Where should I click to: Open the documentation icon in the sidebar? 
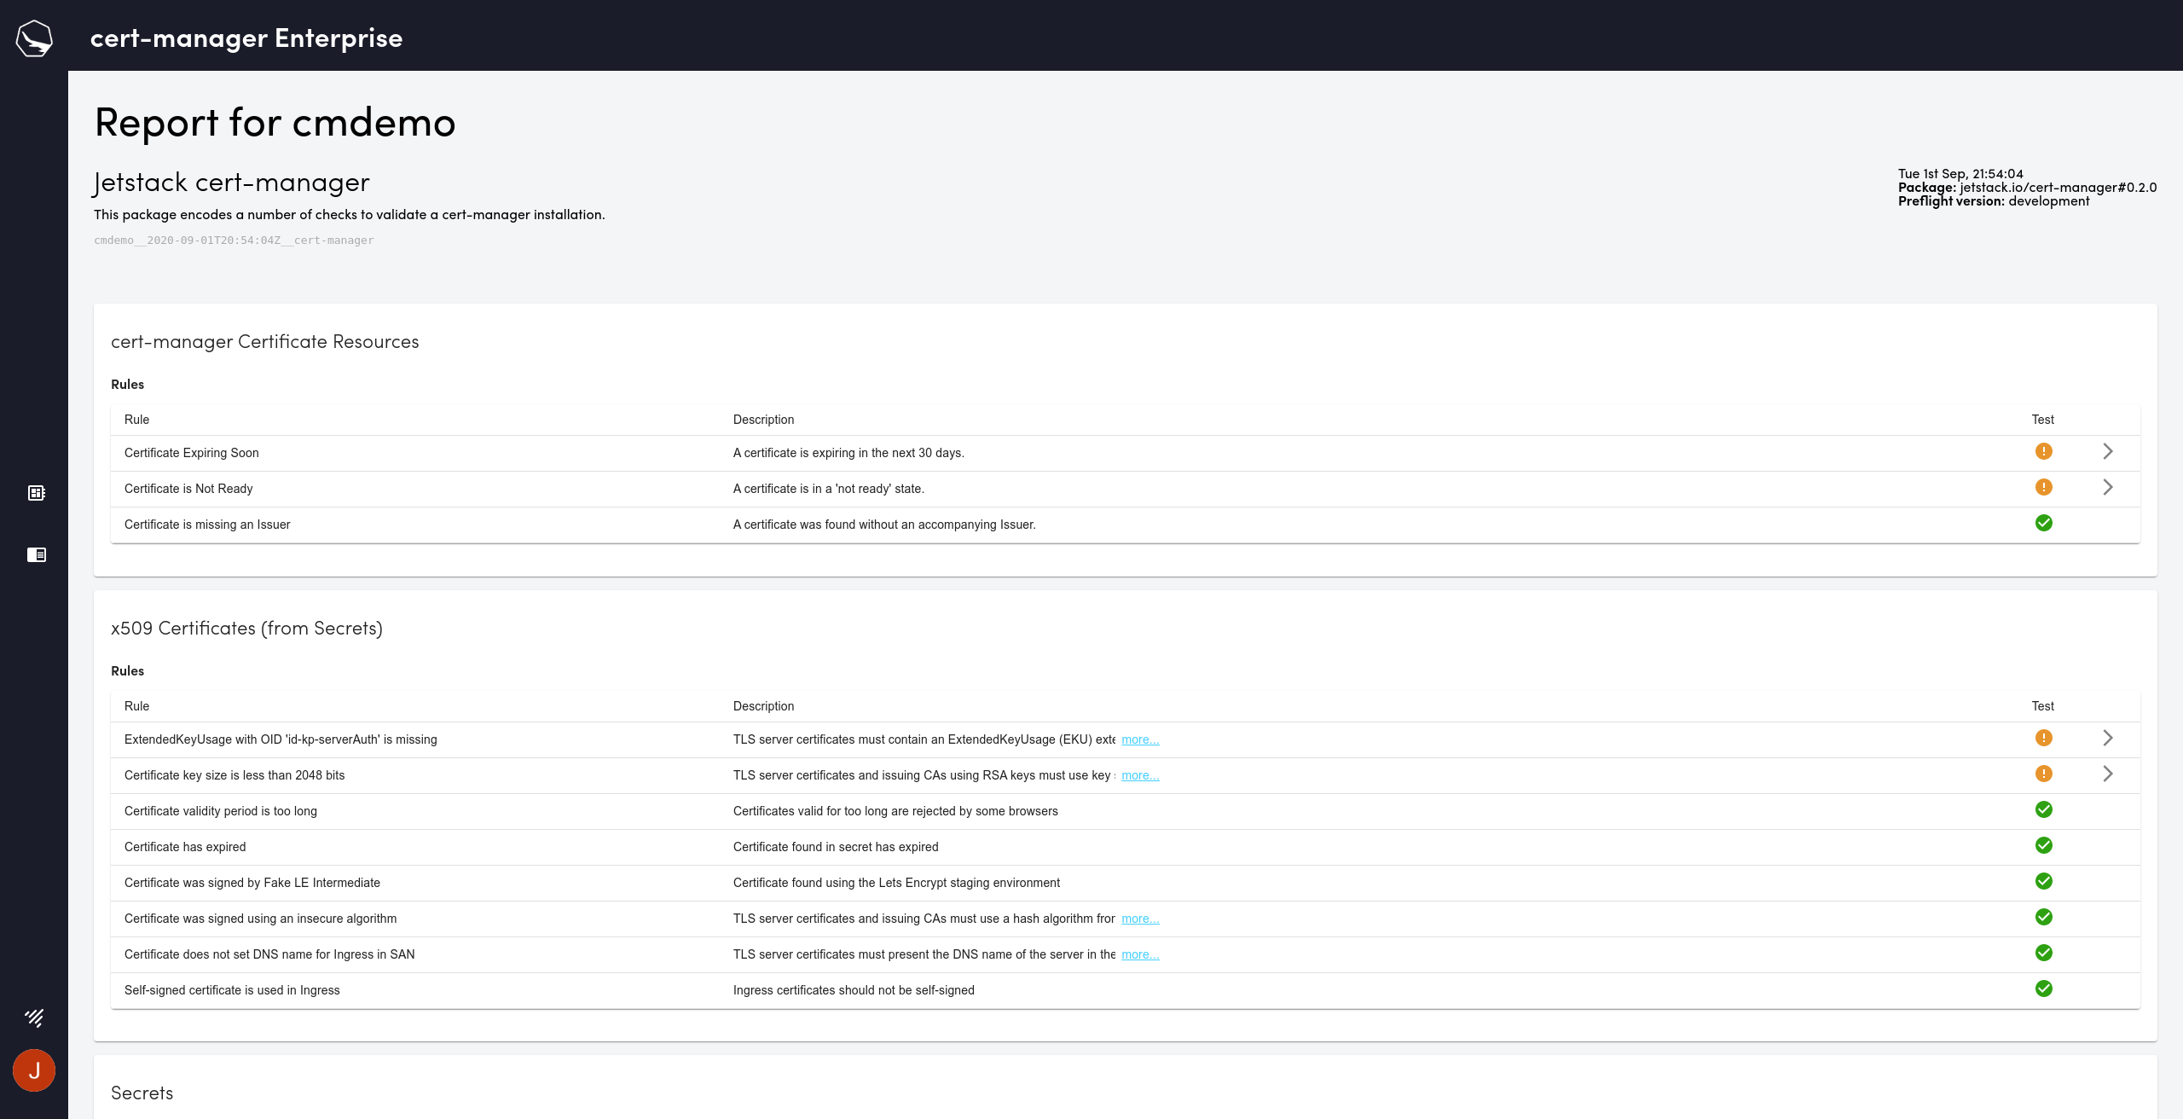click(x=36, y=554)
